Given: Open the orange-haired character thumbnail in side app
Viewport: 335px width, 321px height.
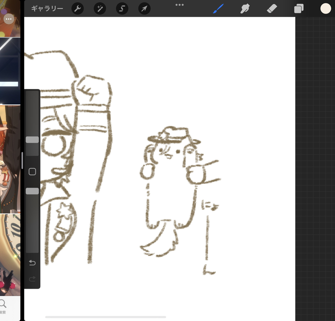Looking at the screenshot, I should (10, 159).
